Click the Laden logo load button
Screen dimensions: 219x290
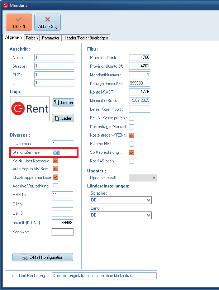63,118
